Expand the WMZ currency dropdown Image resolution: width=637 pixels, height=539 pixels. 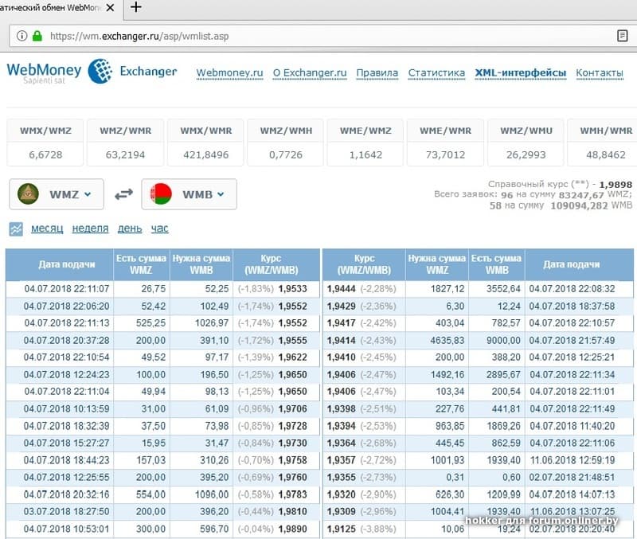tap(57, 193)
